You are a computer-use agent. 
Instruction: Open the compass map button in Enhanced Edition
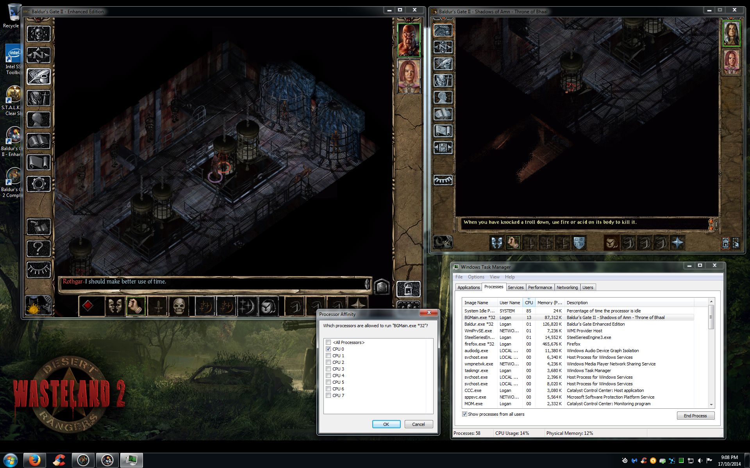tap(39, 55)
